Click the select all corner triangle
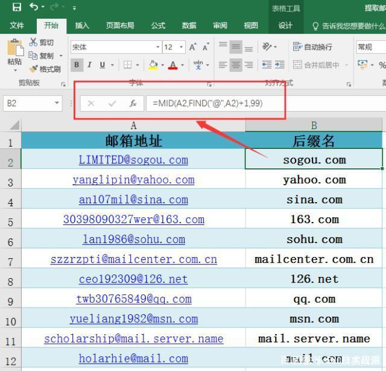The image size is (386, 371). pyautogui.click(x=14, y=125)
